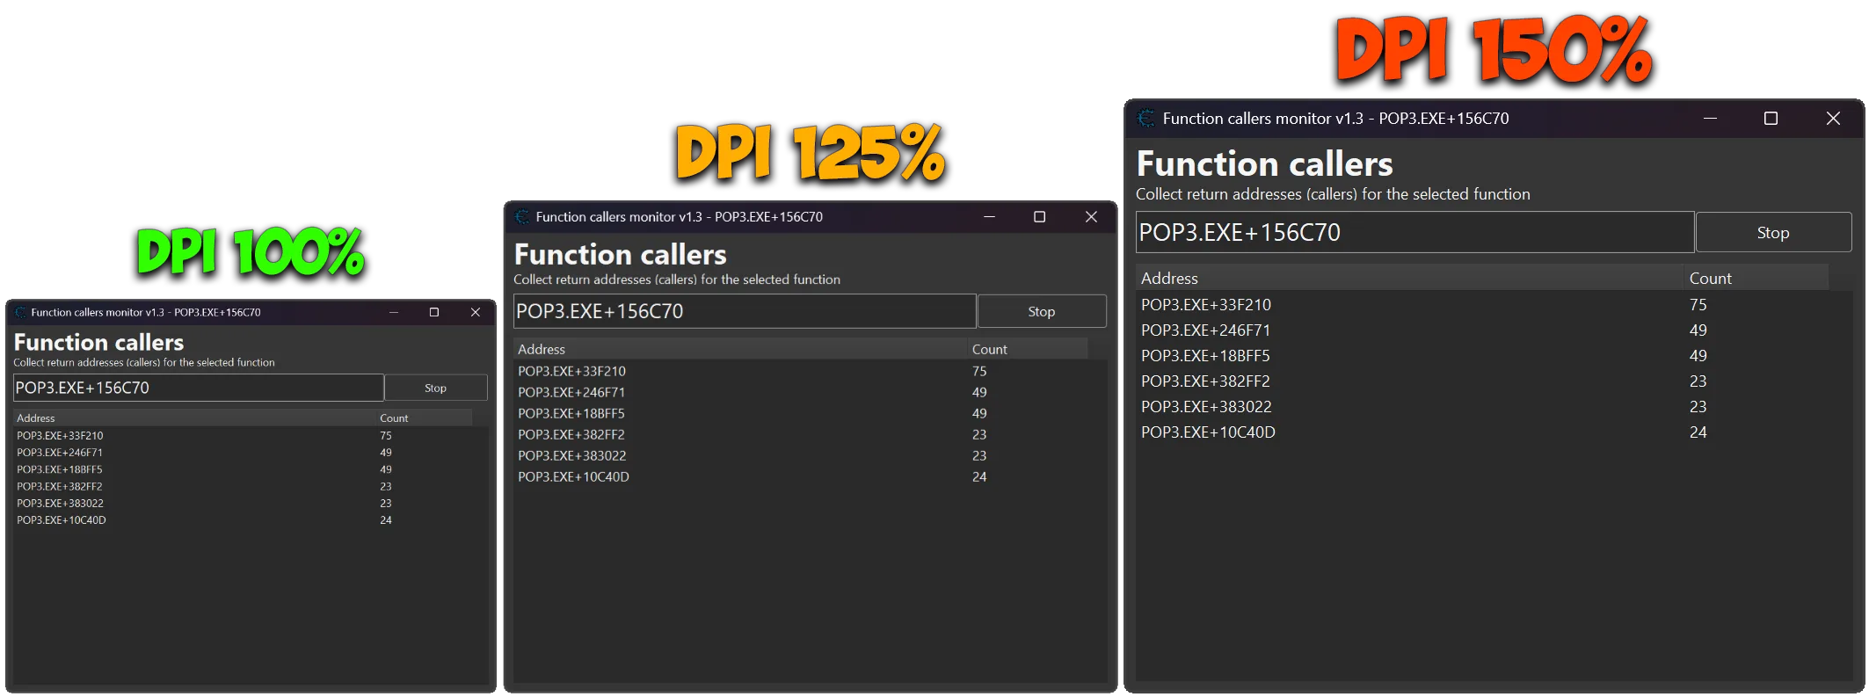1869x697 pixels.
Task: Select POP3.EXE+382FF2 row in the DPI 100% window
Action: (x=251, y=486)
